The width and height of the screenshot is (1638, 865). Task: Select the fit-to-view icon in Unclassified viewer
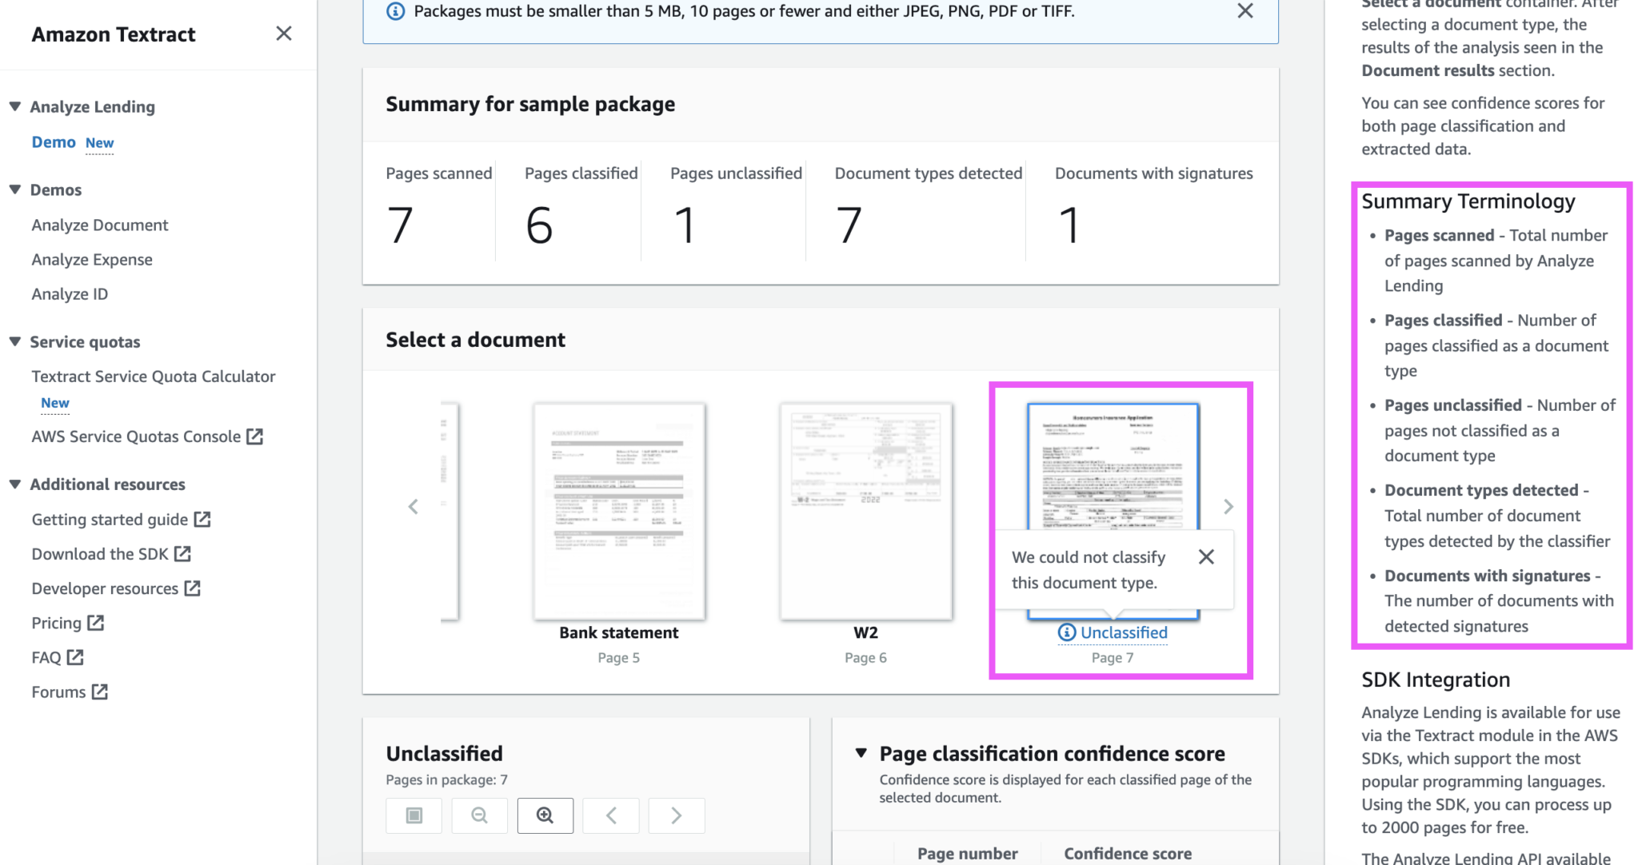click(x=413, y=815)
